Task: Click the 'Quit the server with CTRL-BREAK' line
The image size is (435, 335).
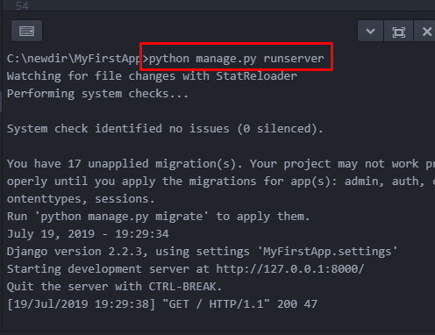Action: [x=115, y=287]
